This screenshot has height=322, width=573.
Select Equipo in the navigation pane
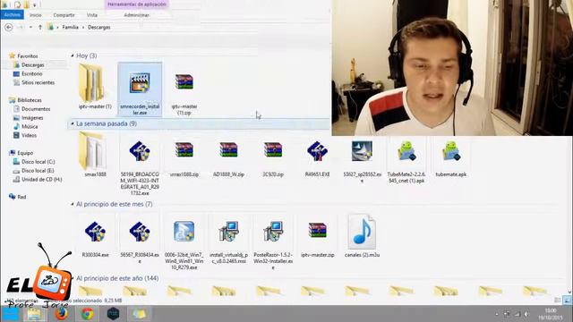click(25, 153)
